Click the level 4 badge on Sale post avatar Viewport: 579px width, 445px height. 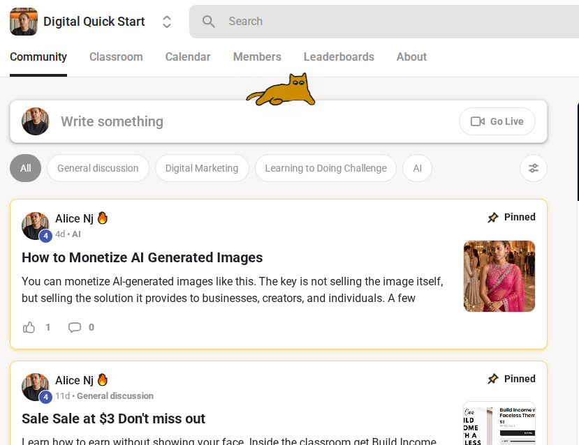click(x=46, y=397)
